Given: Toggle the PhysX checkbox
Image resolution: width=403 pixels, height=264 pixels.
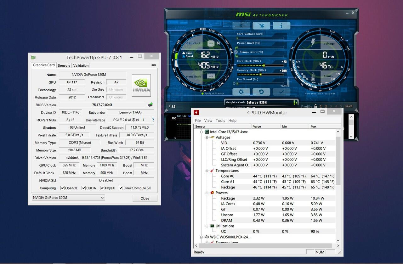Looking at the screenshot, I should pyautogui.click(x=102, y=188).
